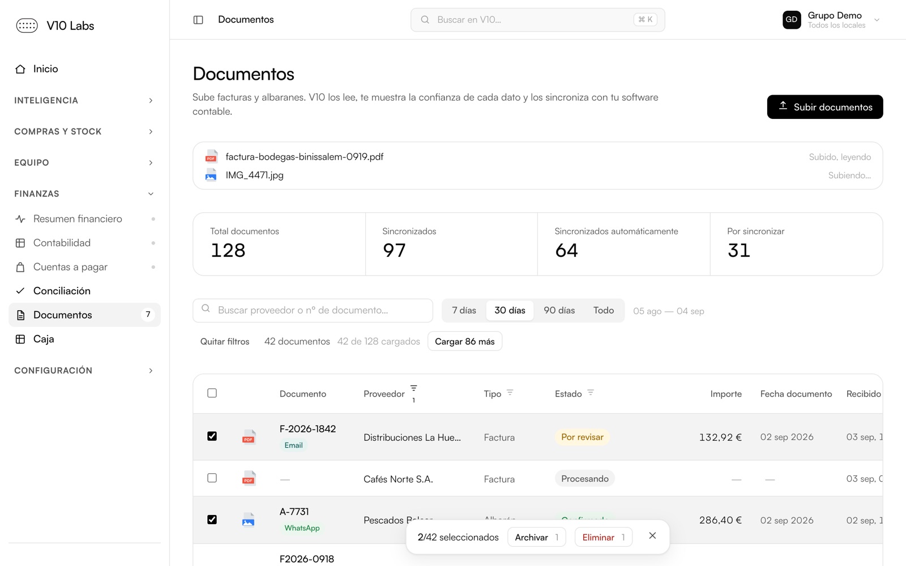The width and height of the screenshot is (906, 566).
Task: Expand the EQUIPO section
Action: pos(84,162)
